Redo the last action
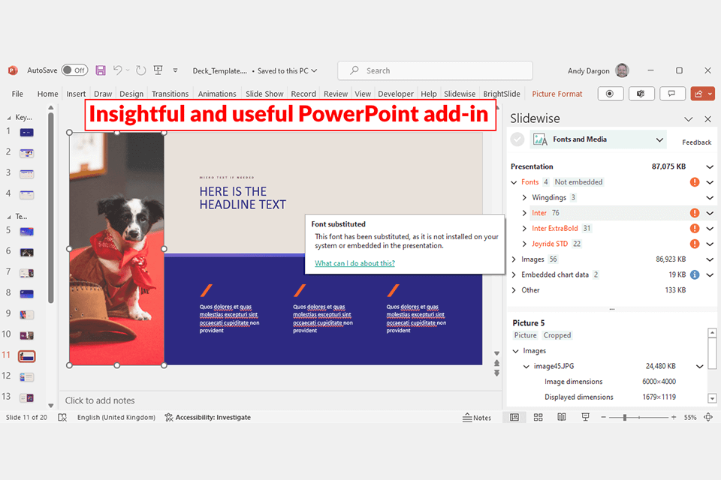Image resolution: width=721 pixels, height=480 pixels. (140, 70)
